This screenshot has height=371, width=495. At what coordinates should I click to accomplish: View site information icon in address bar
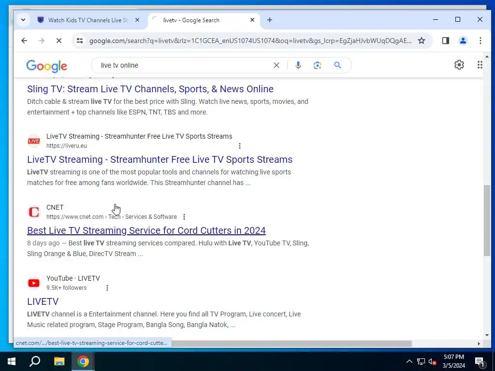[80, 41]
